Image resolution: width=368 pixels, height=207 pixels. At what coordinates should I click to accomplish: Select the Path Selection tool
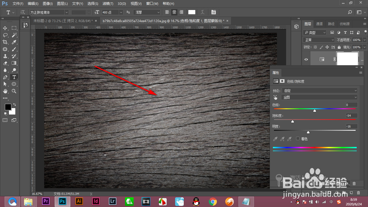point(5,84)
